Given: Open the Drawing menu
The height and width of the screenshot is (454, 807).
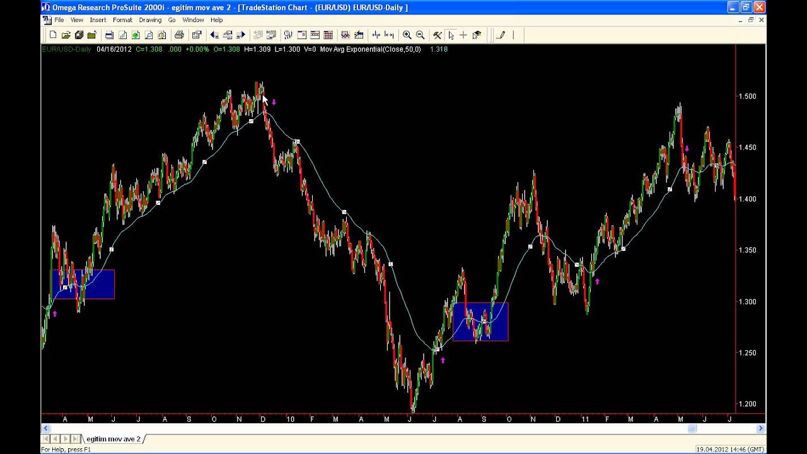Looking at the screenshot, I should click(150, 20).
